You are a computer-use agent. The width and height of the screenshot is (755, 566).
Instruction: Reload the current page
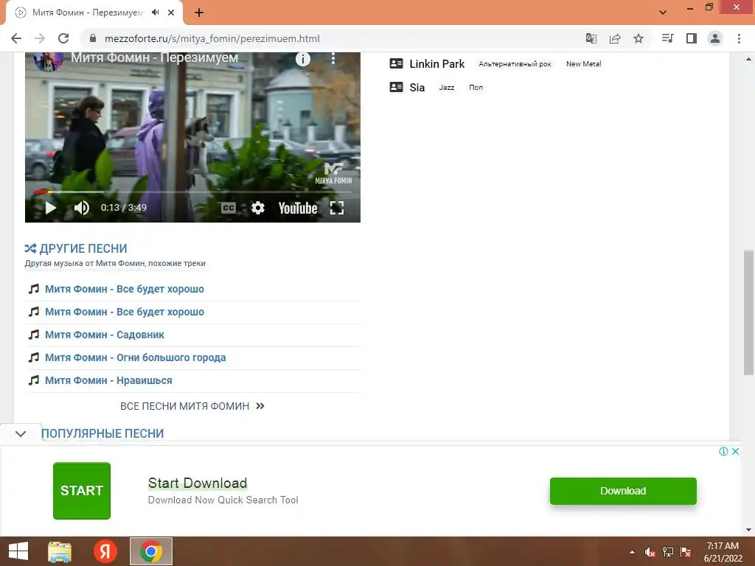pyautogui.click(x=63, y=38)
